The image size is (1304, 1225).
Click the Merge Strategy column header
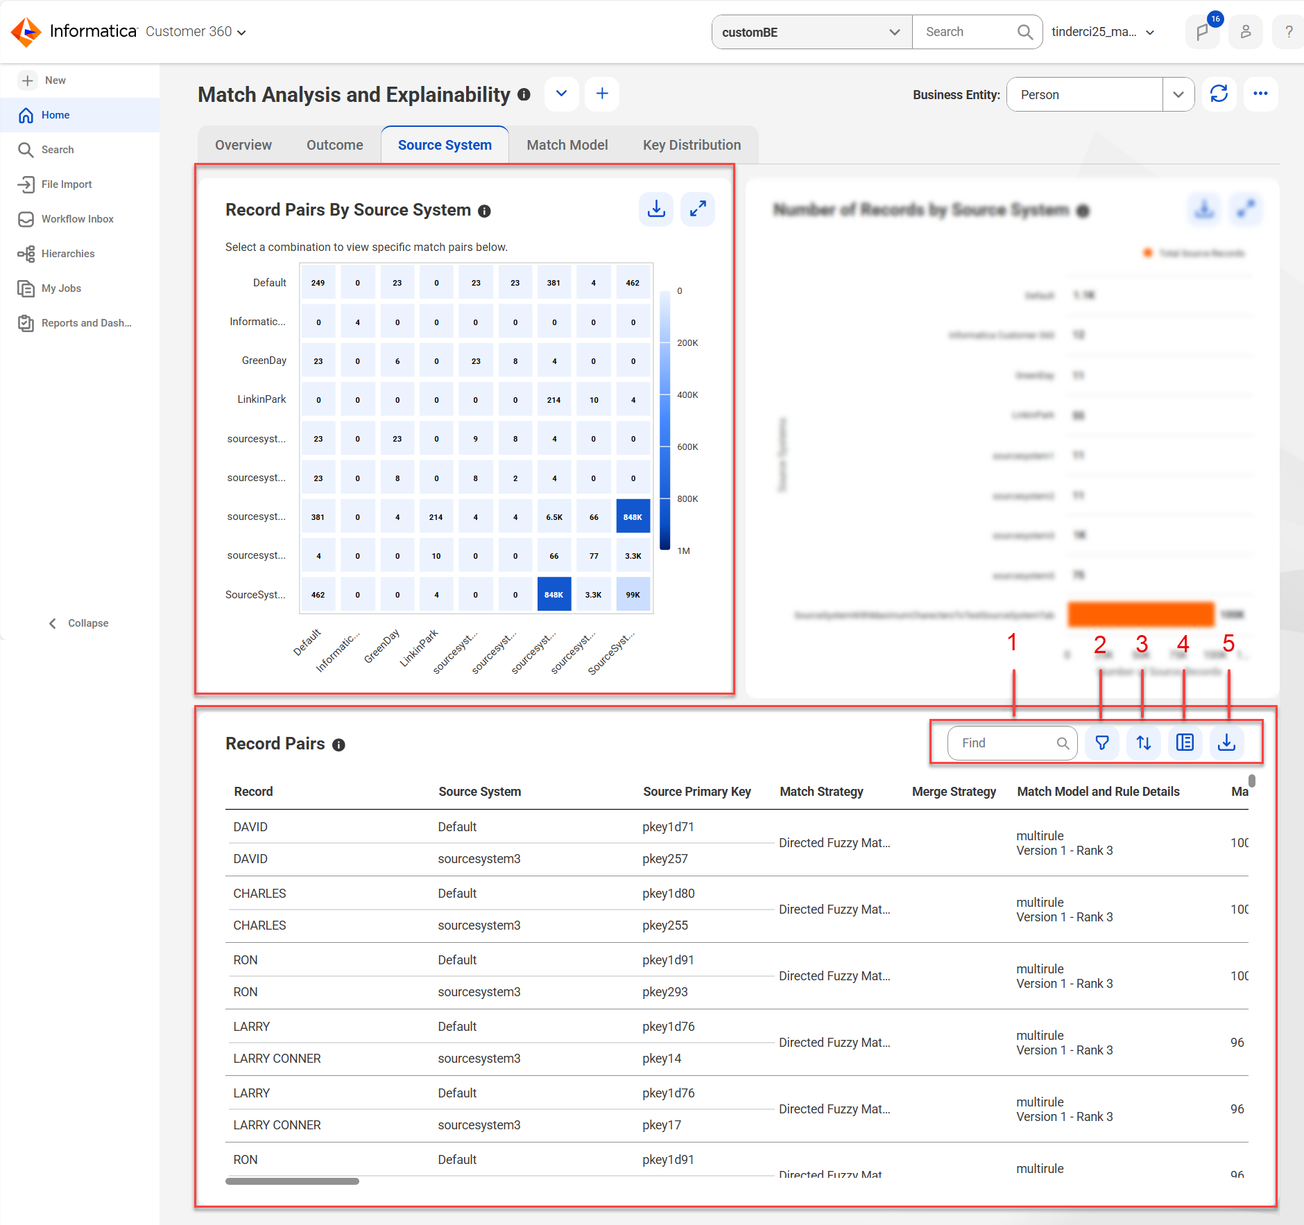[x=954, y=792]
